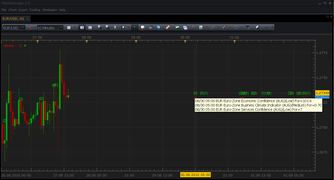The height and width of the screenshot is (180, 334).
Task: Open the Strategies menu
Action: tap(50, 10)
